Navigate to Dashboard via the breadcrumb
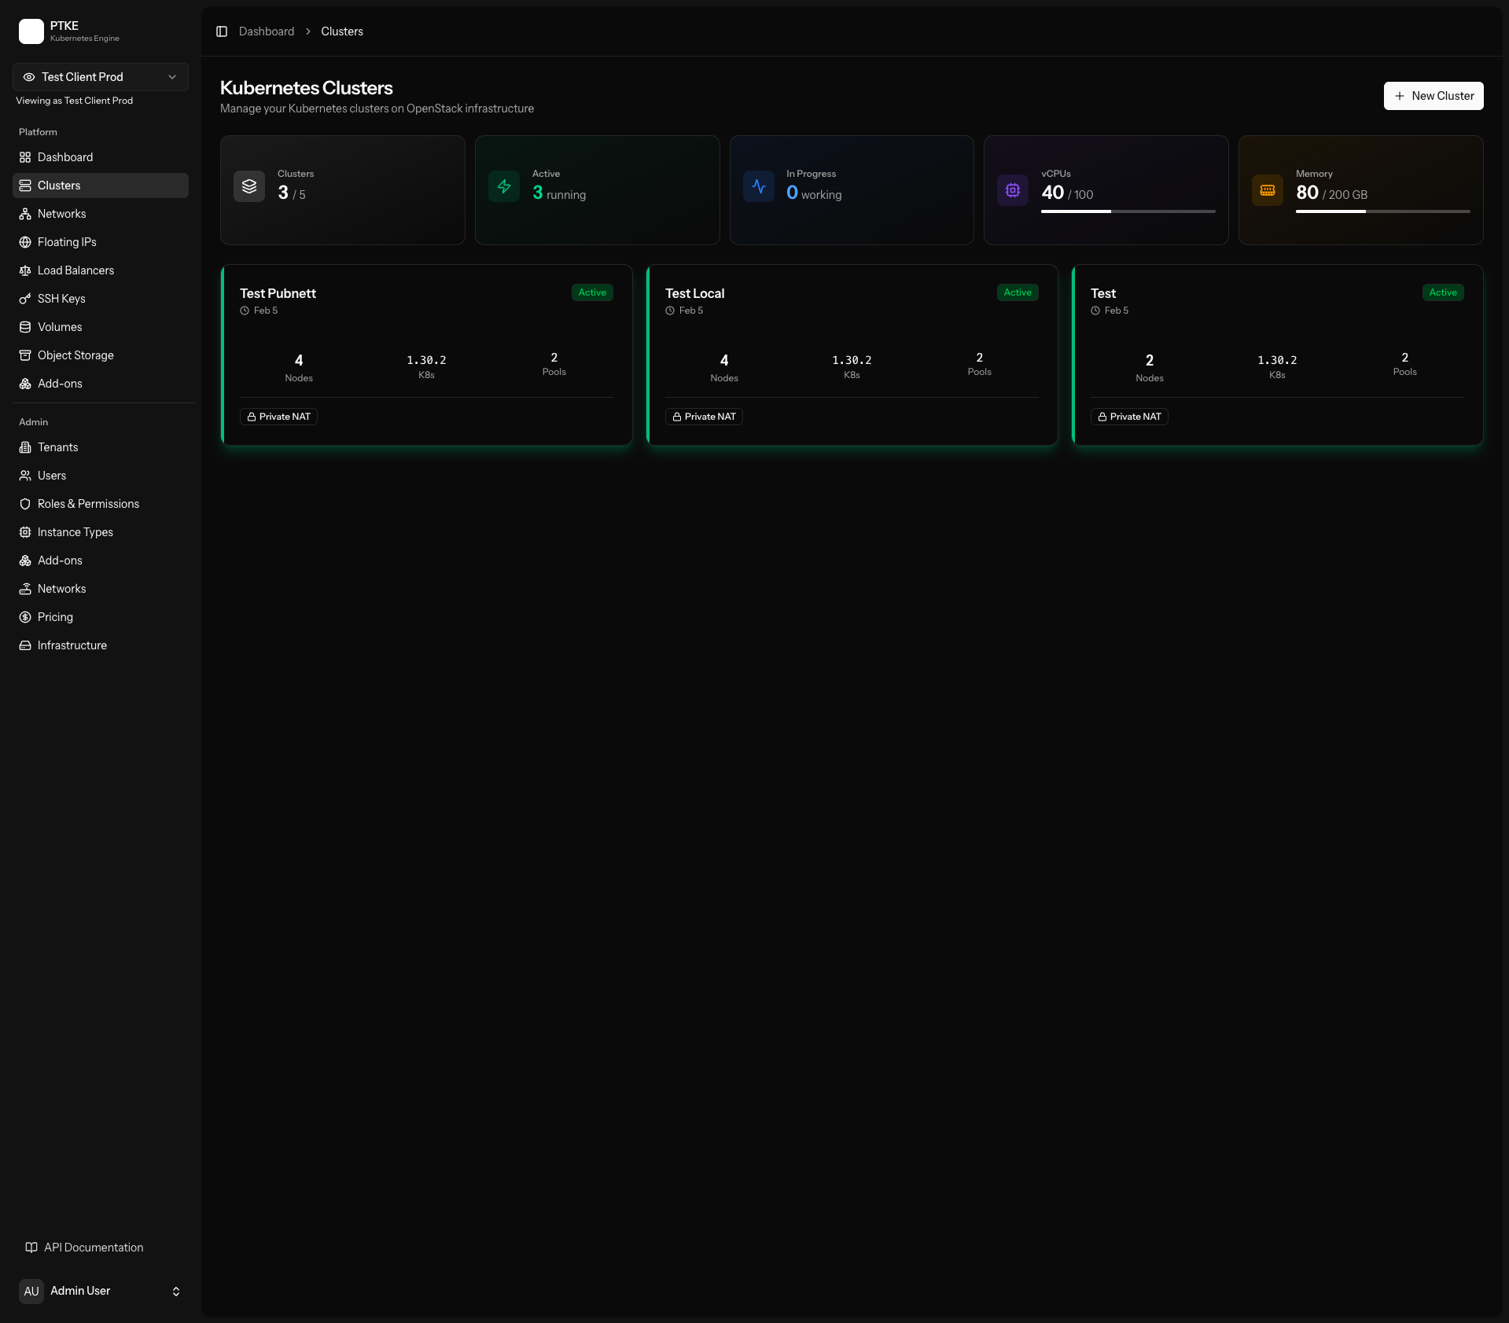Viewport: 1509px width, 1323px height. [x=266, y=31]
